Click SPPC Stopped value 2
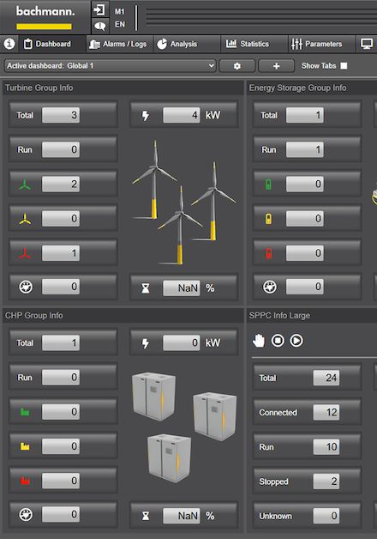377x539 pixels. click(326, 481)
